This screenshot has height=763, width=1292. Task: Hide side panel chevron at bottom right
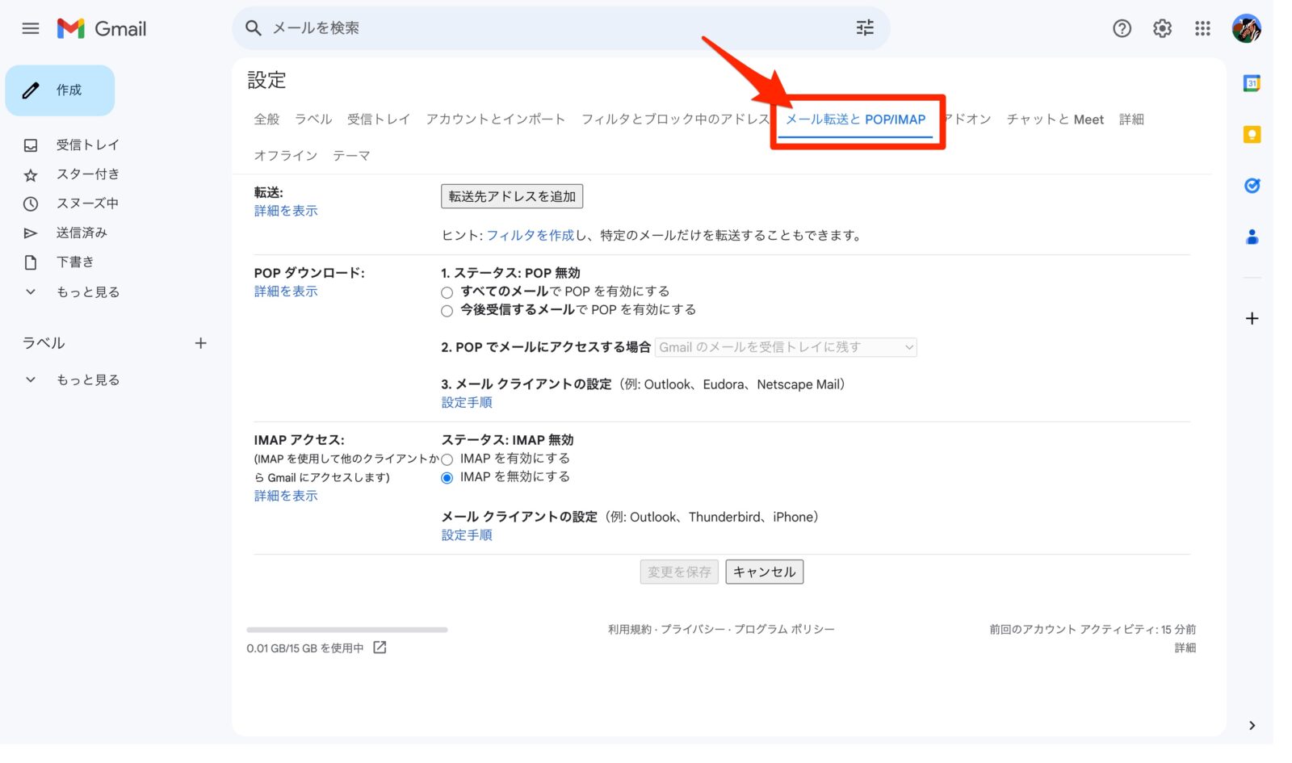click(x=1252, y=725)
